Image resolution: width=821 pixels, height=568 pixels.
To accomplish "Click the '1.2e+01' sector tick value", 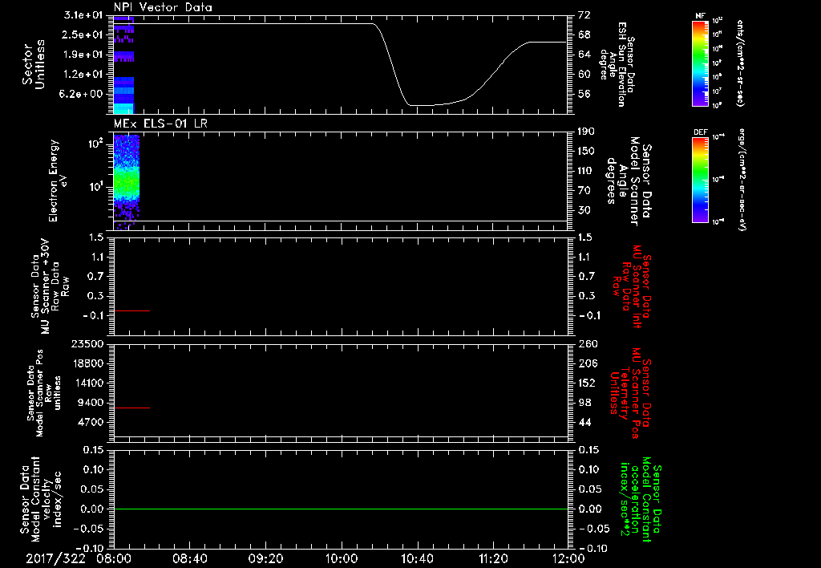I will pyautogui.click(x=83, y=75).
